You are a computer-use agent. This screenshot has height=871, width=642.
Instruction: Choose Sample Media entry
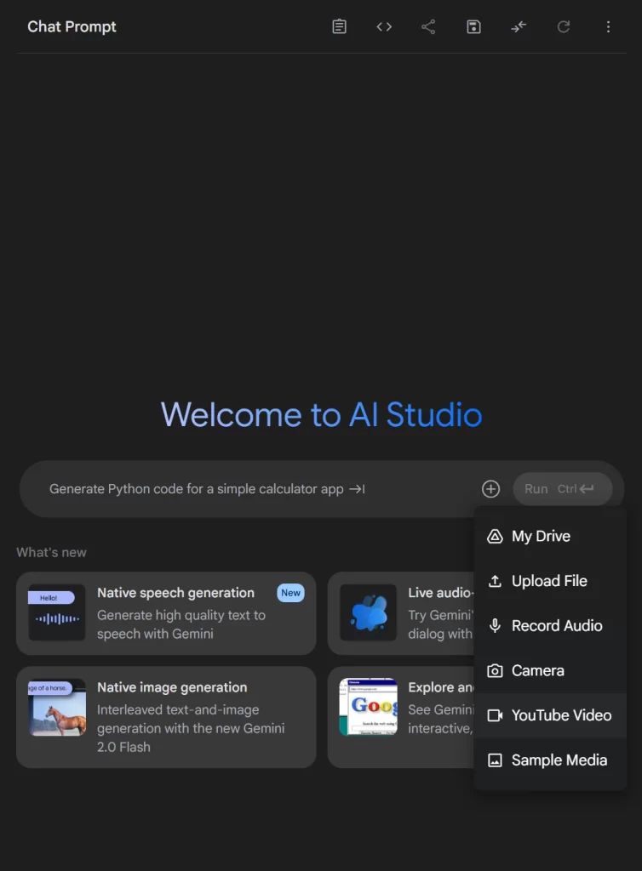[550, 760]
